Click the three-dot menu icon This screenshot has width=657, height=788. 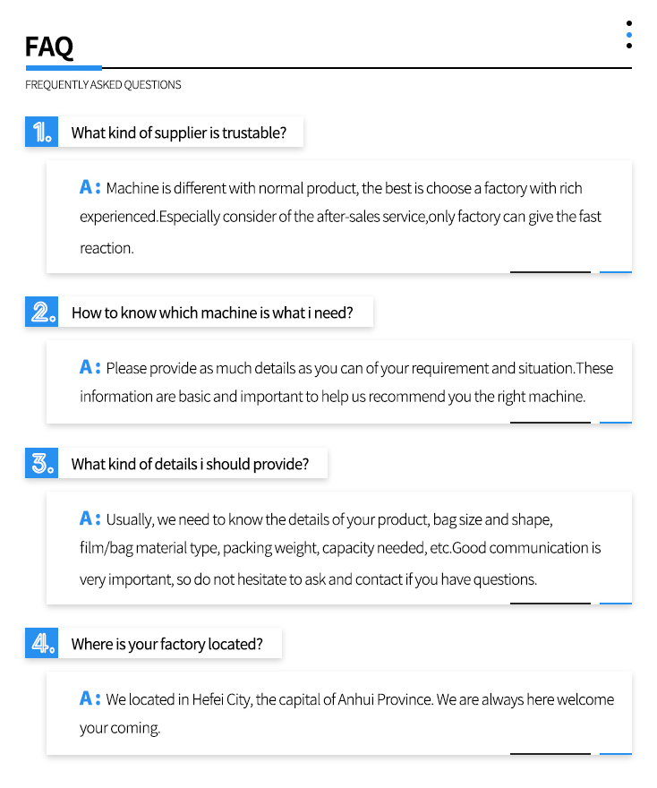tap(629, 35)
